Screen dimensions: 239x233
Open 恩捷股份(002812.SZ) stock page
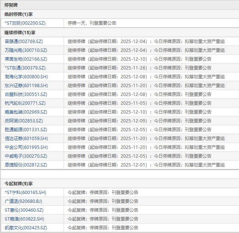coord(26,165)
